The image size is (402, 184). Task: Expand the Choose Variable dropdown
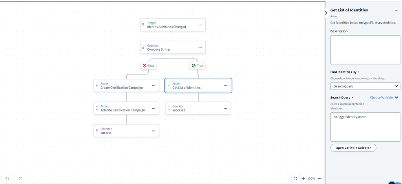click(384, 97)
